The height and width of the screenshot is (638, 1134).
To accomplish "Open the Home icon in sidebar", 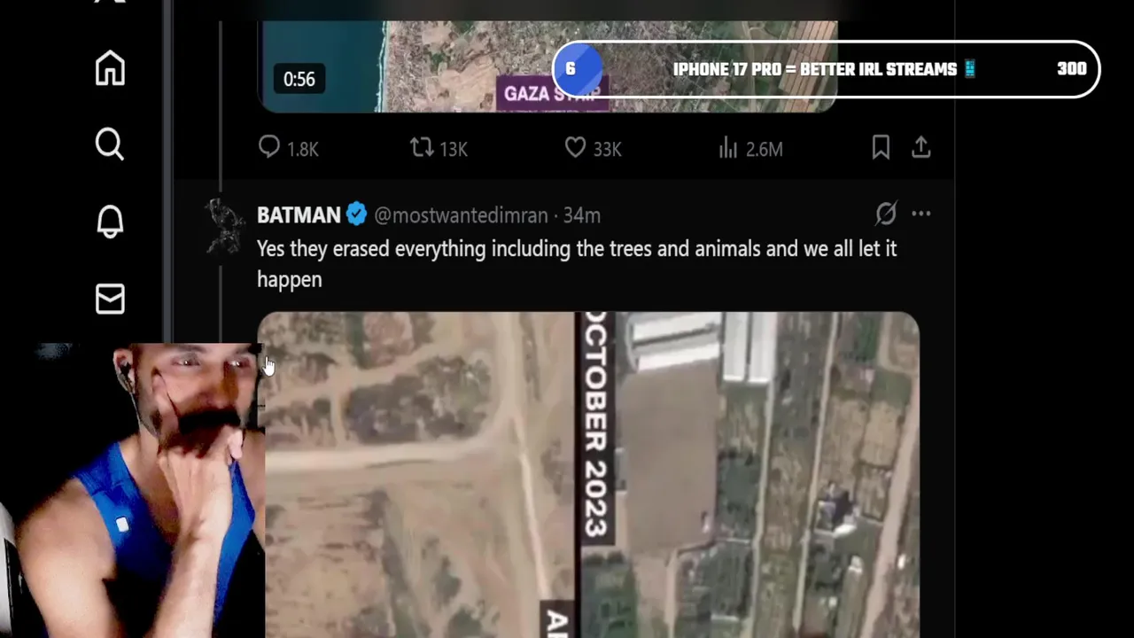I will [110, 68].
